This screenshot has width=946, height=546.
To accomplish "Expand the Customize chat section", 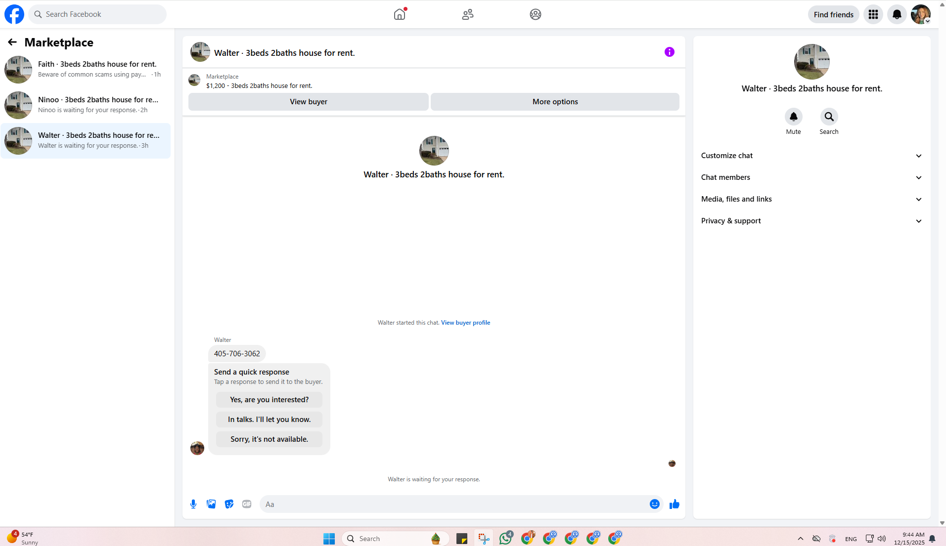I will tap(811, 156).
